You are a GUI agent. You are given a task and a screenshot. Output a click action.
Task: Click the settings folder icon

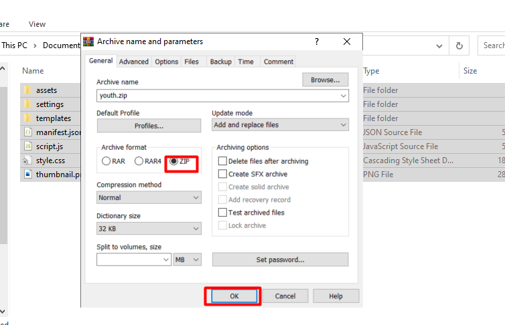pyautogui.click(x=27, y=104)
